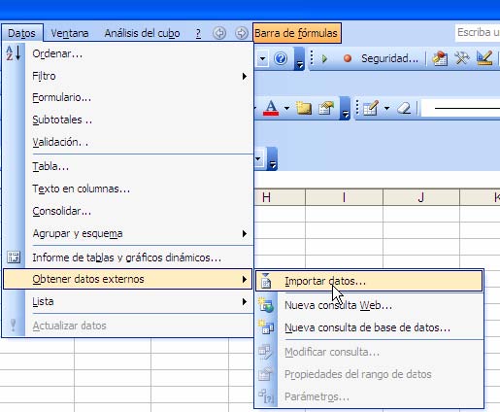500x412 pixels.
Task: Click the Design Mode ruler icon
Action: pyautogui.click(x=484, y=58)
